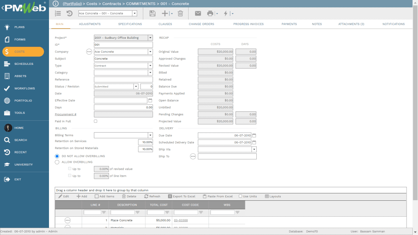The width and height of the screenshot is (418, 235).
Task: Open the record selector dropdown for Ace Concrete
Action: [x=135, y=13]
